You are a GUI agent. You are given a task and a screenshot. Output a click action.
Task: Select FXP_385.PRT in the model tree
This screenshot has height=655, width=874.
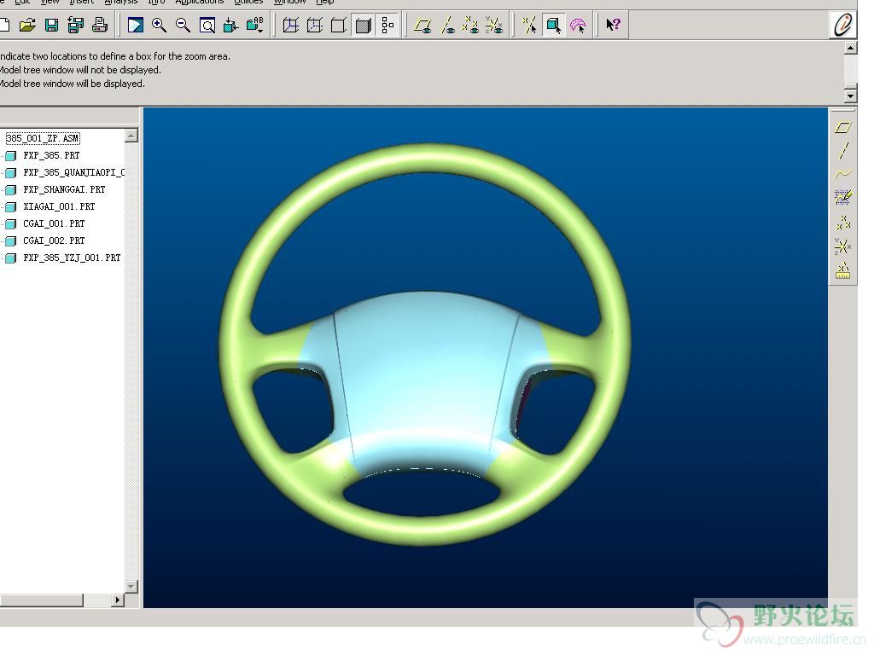point(51,155)
